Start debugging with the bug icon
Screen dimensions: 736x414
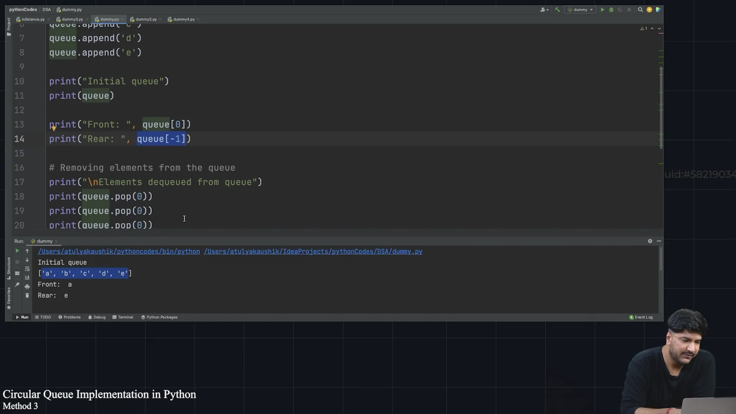pos(611,10)
